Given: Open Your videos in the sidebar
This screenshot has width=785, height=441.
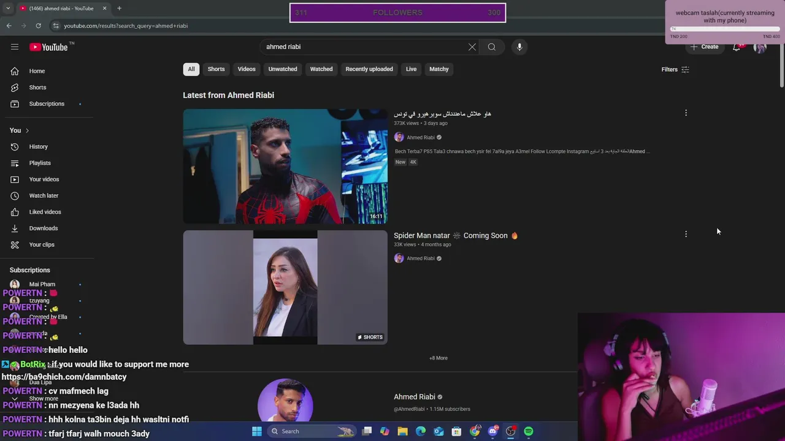Looking at the screenshot, I should point(44,179).
